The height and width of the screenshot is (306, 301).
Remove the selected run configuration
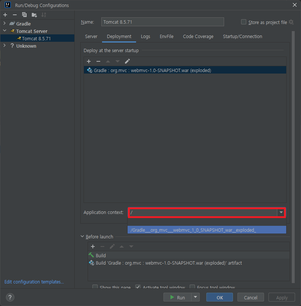[15, 15]
